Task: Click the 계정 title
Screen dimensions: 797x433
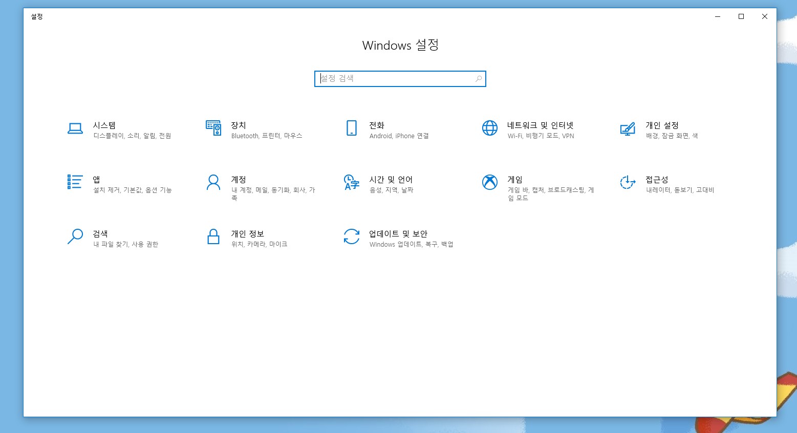Action: pos(239,180)
